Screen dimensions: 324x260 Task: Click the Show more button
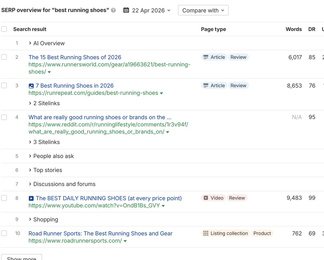coord(22,258)
